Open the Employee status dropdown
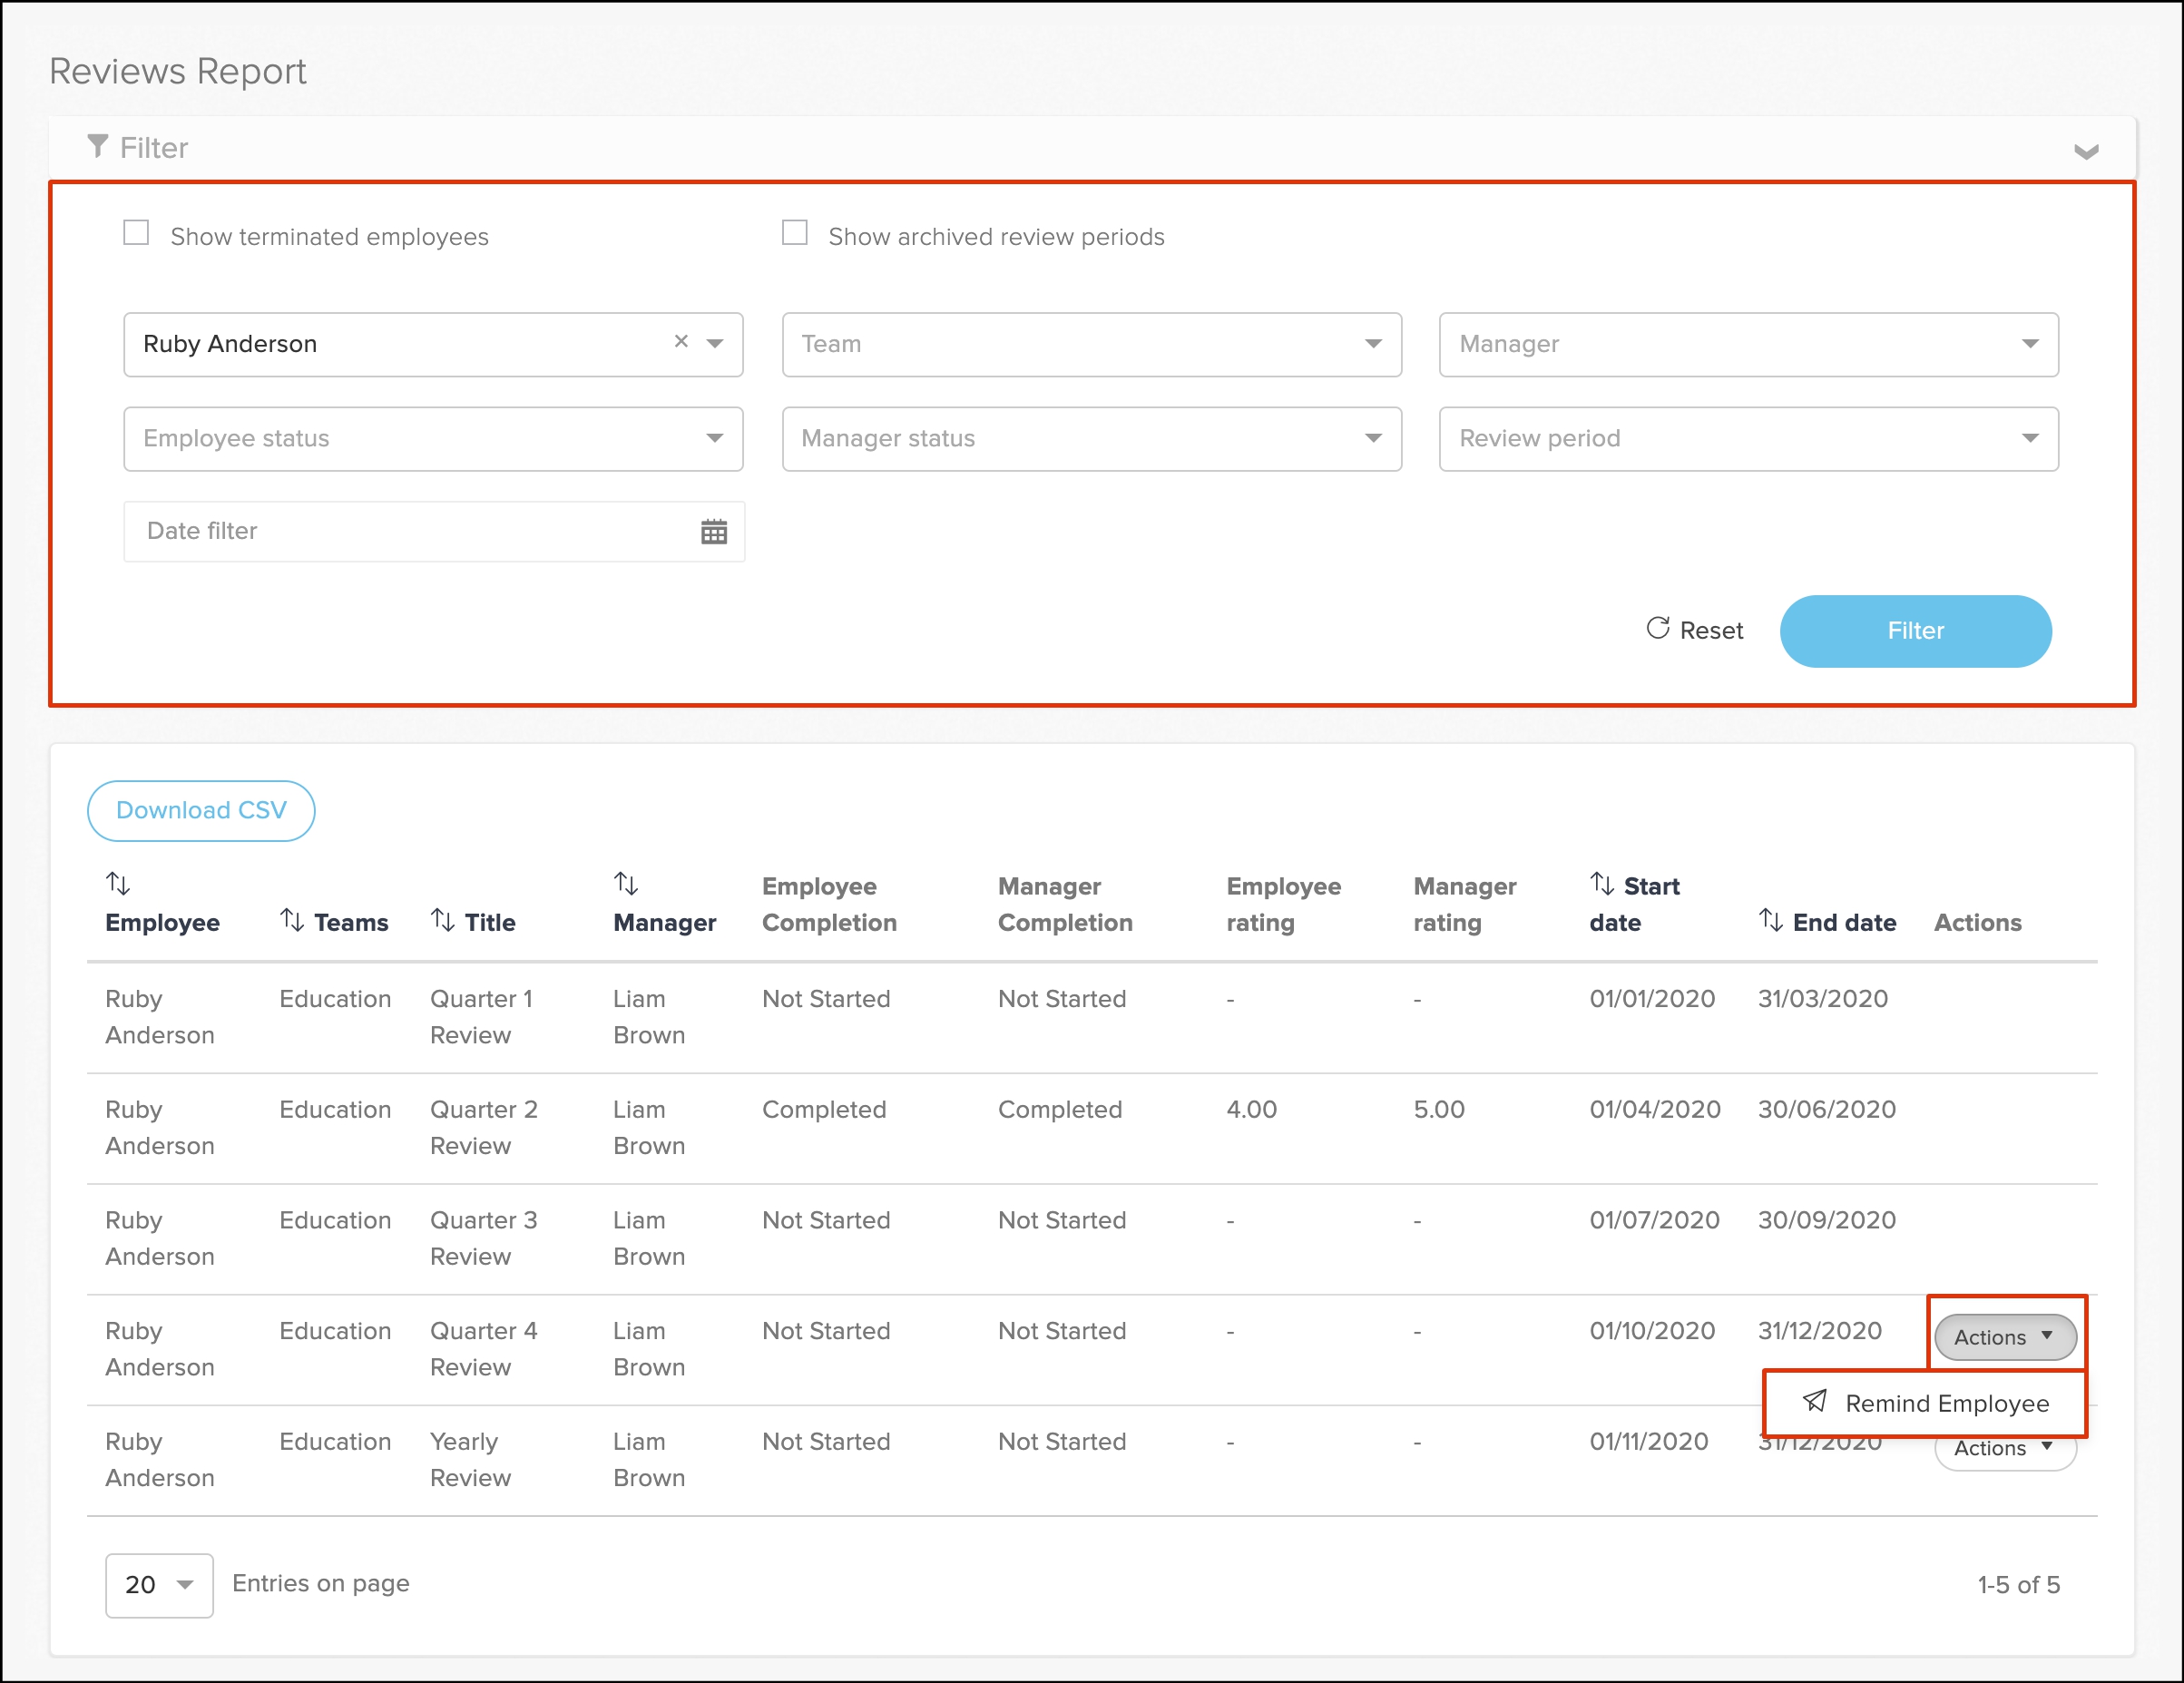Screen dimensions: 2184x1683 [x=433, y=438]
